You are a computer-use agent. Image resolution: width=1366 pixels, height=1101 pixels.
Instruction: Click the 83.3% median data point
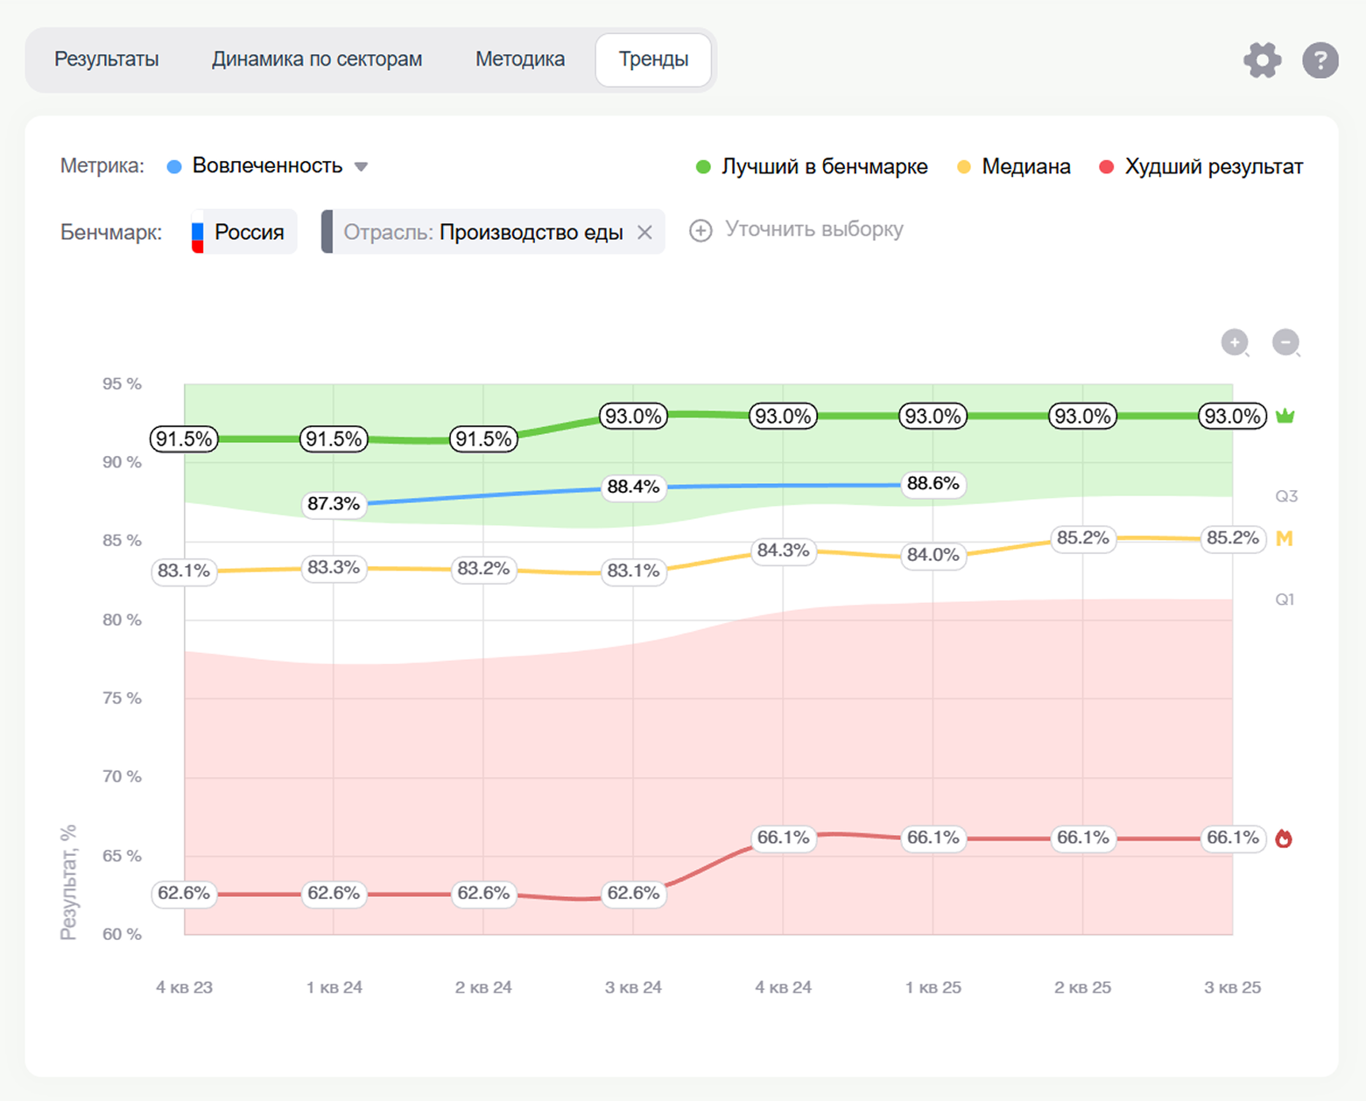click(x=334, y=568)
